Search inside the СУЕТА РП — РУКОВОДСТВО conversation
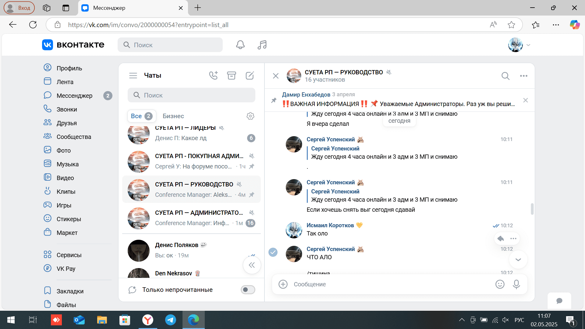585x329 pixels. 505,76
